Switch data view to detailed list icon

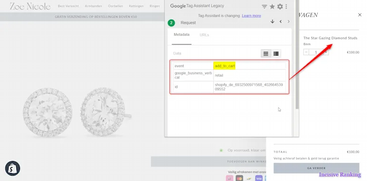276,54
